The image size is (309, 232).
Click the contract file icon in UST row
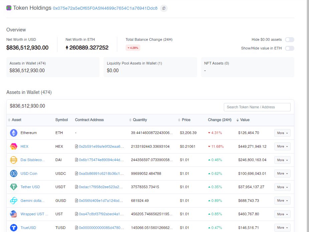point(76,214)
